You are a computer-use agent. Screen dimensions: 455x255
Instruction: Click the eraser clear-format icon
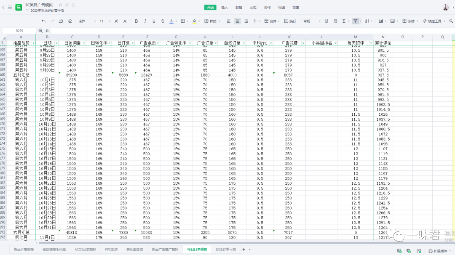tap(70, 21)
